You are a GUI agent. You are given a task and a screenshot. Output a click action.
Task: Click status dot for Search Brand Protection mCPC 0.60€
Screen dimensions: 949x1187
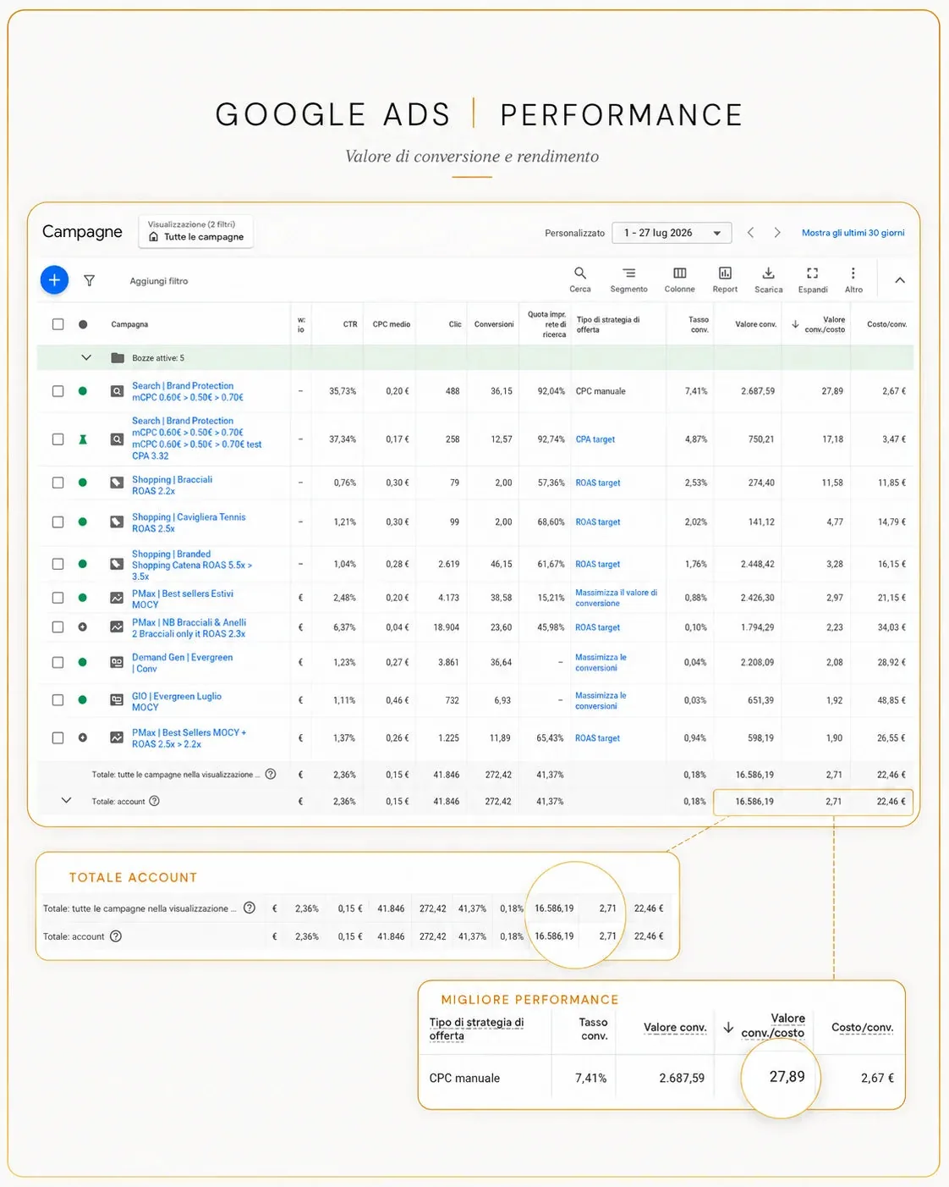83,391
